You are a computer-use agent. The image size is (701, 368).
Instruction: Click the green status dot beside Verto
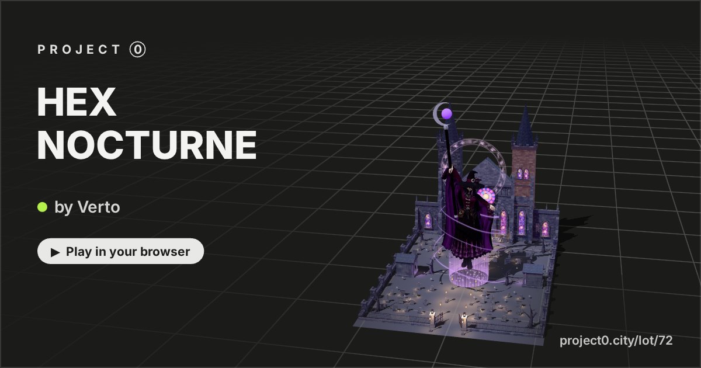[x=42, y=207]
